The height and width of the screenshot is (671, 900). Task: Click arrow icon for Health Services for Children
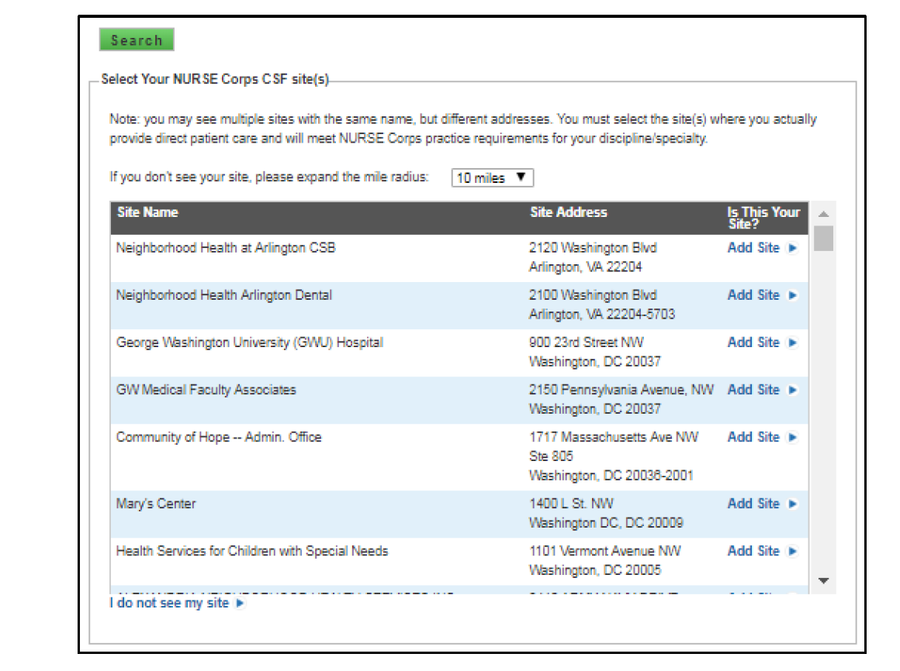tap(792, 552)
